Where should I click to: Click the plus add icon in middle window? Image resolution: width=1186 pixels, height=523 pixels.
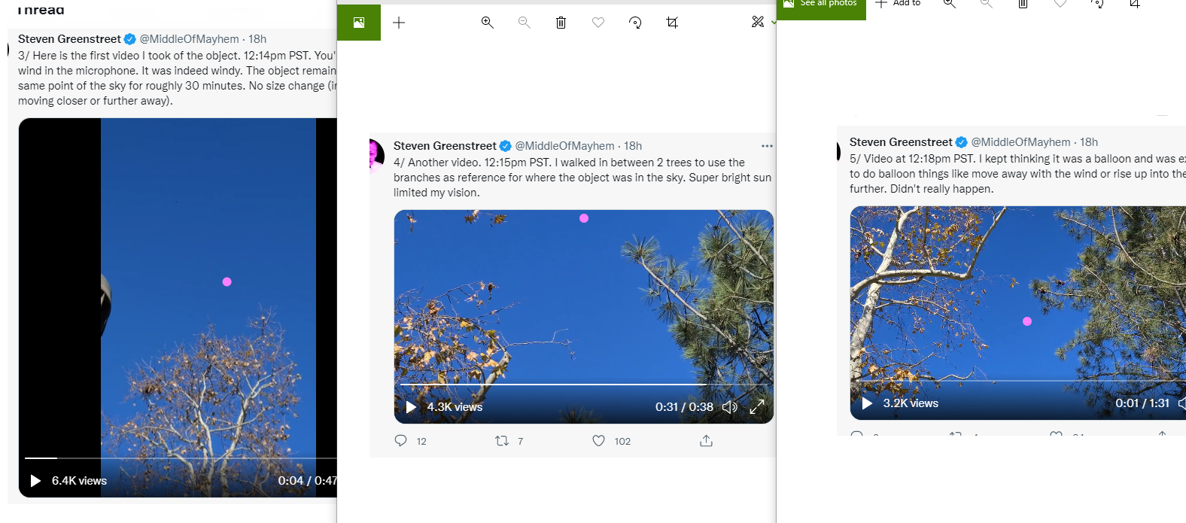pyautogui.click(x=399, y=23)
